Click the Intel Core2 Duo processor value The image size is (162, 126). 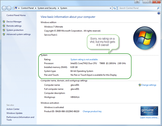pyautogui.click(x=98, y=63)
